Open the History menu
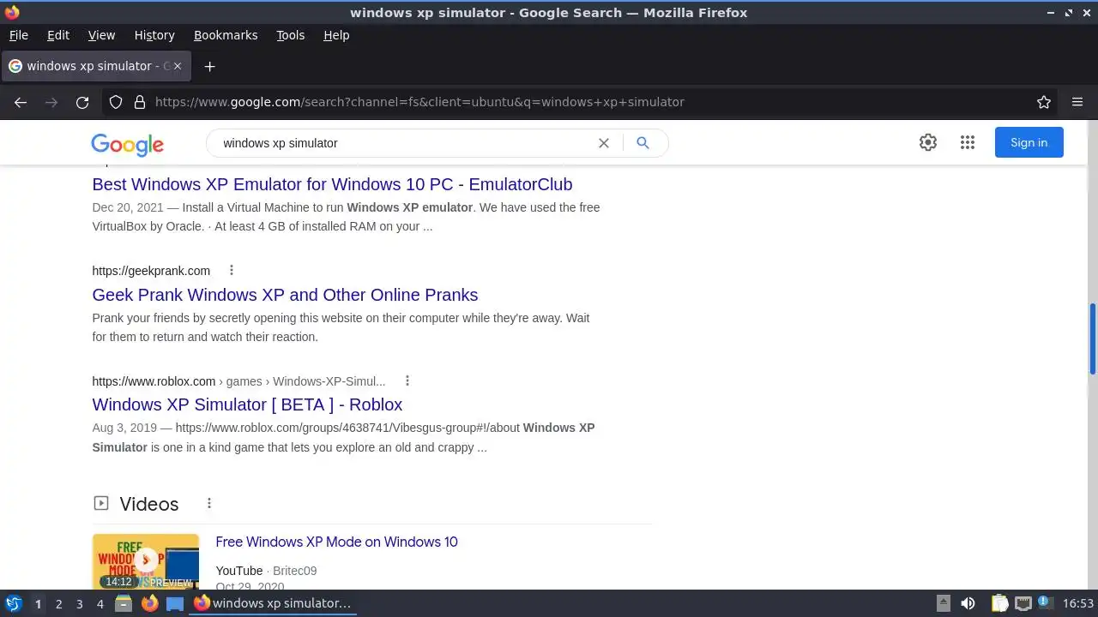 pyautogui.click(x=154, y=35)
